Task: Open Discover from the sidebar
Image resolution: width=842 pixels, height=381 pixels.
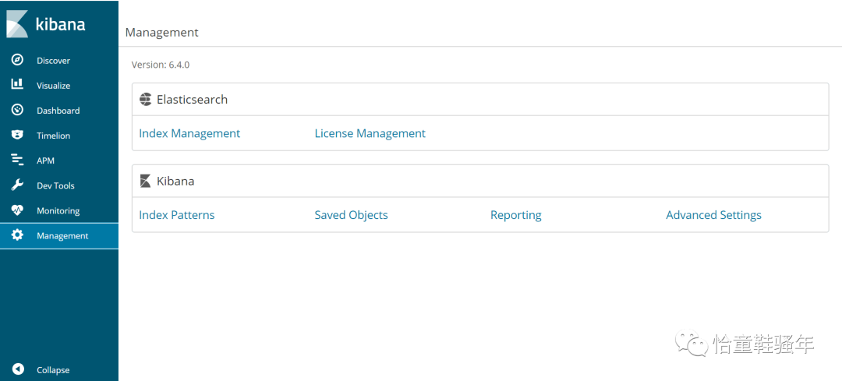Action: pos(53,61)
